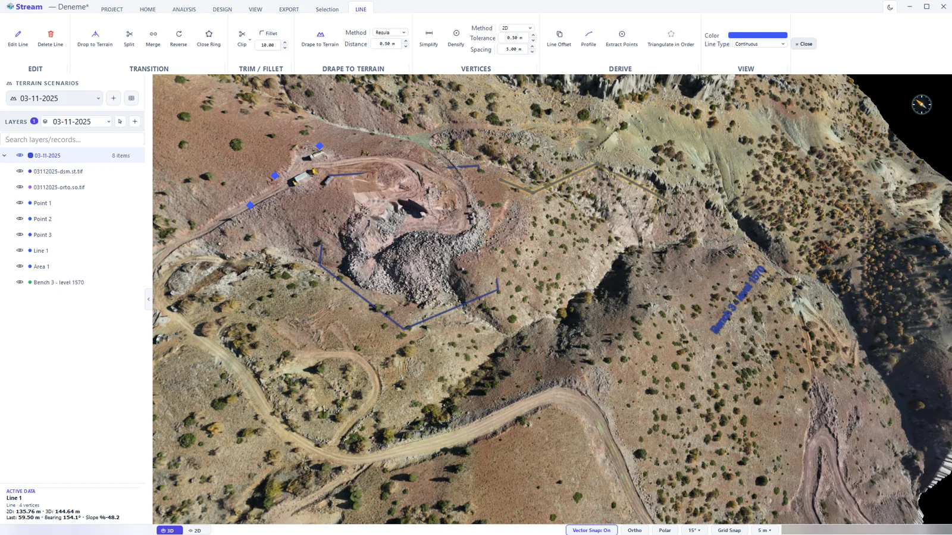Select the Drop to Terrain tool
The image size is (952, 535).
tap(95, 39)
